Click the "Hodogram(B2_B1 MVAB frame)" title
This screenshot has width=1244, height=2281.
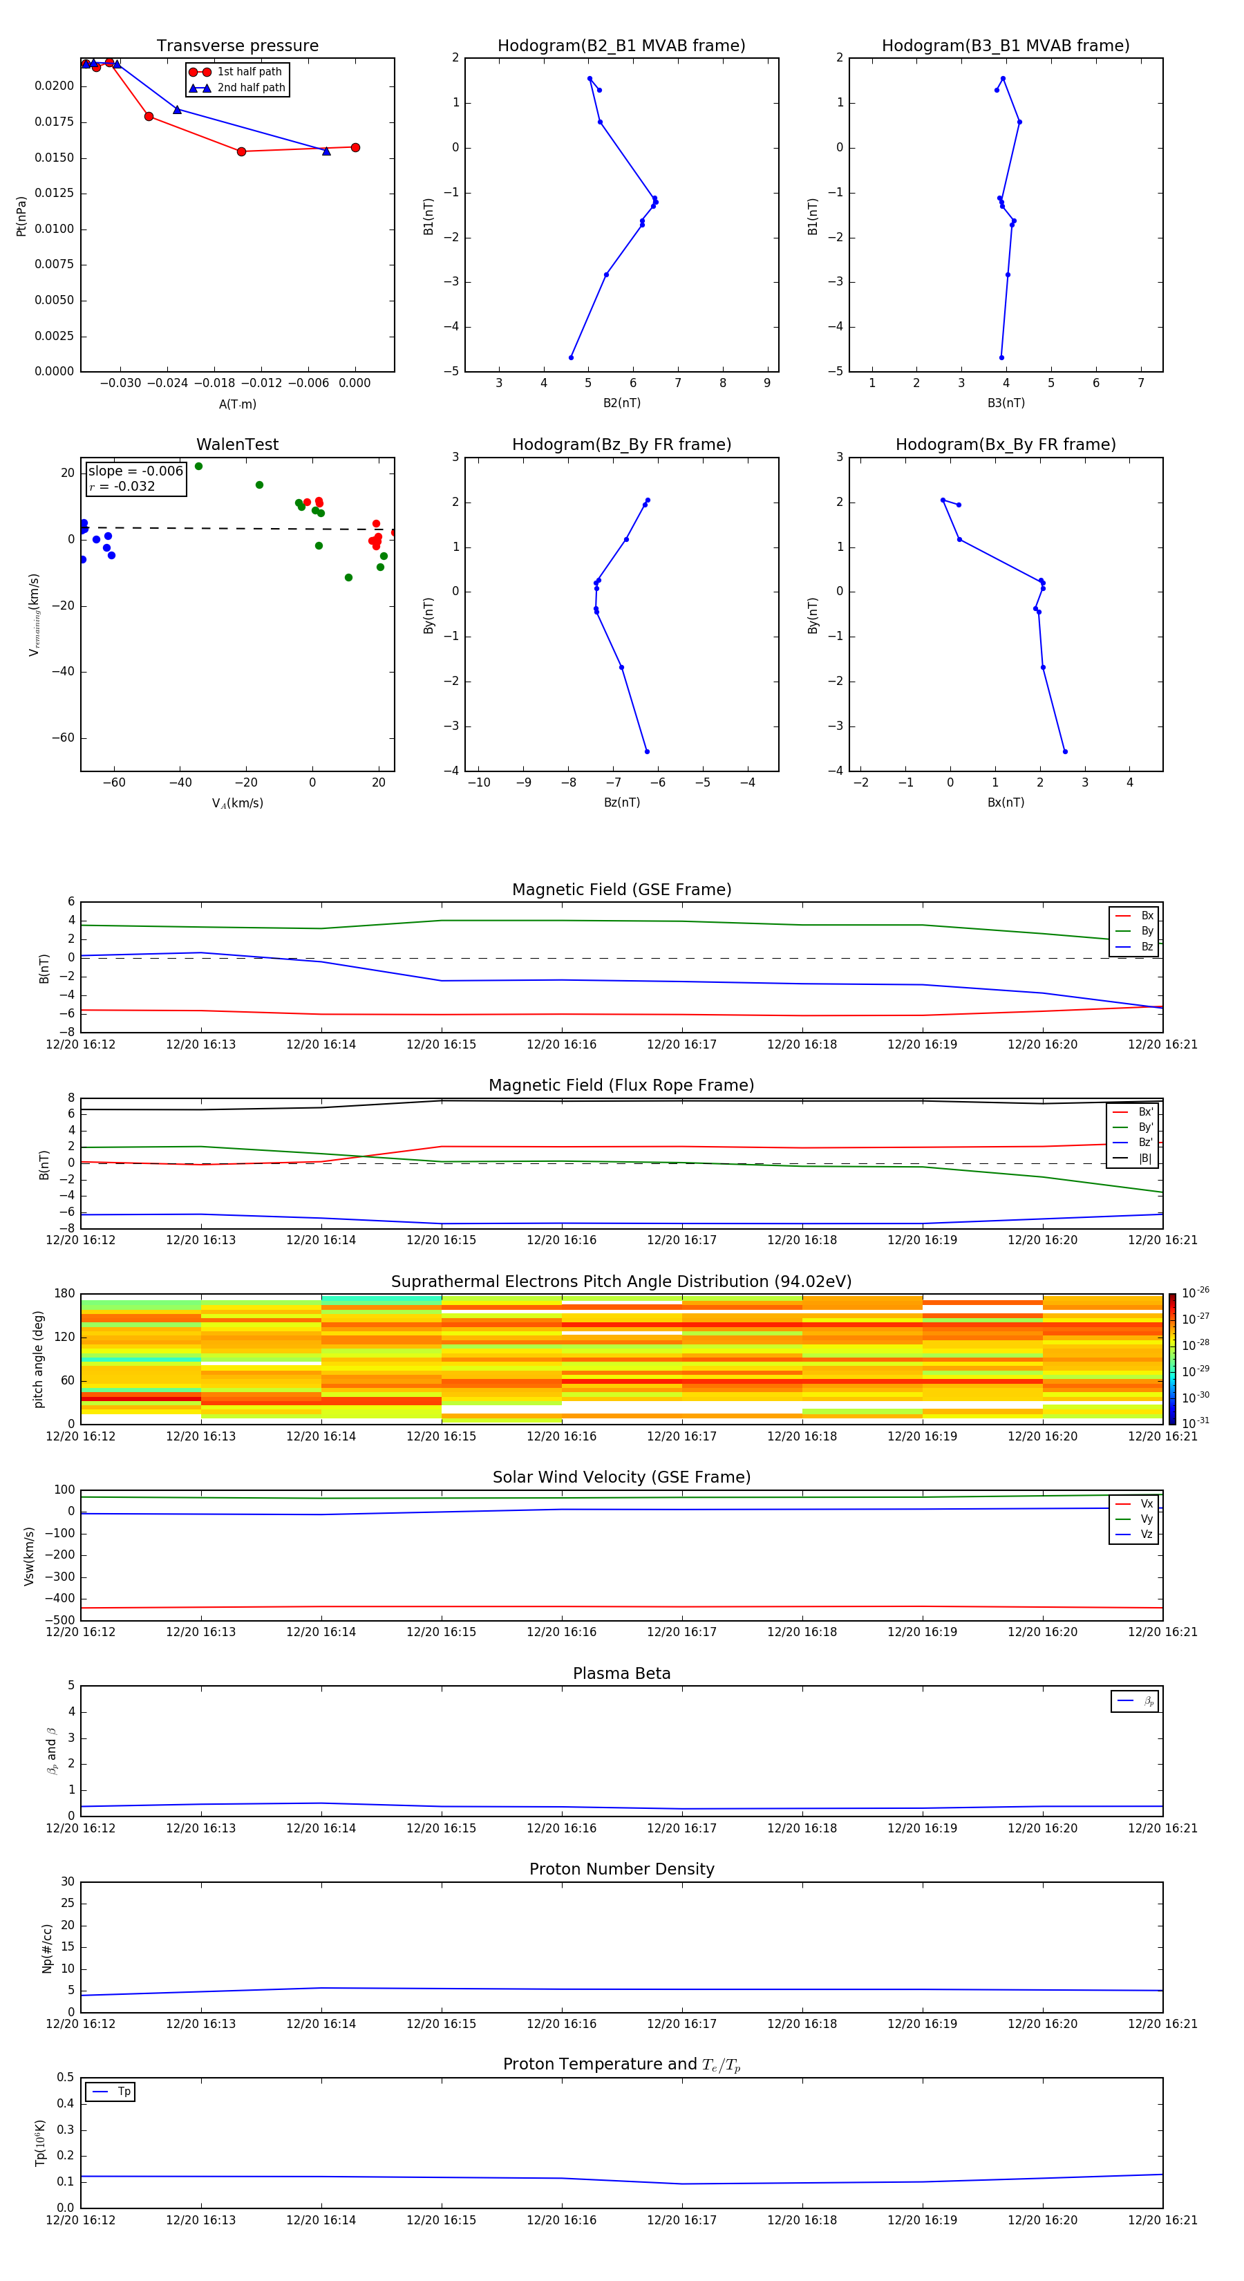tap(621, 46)
